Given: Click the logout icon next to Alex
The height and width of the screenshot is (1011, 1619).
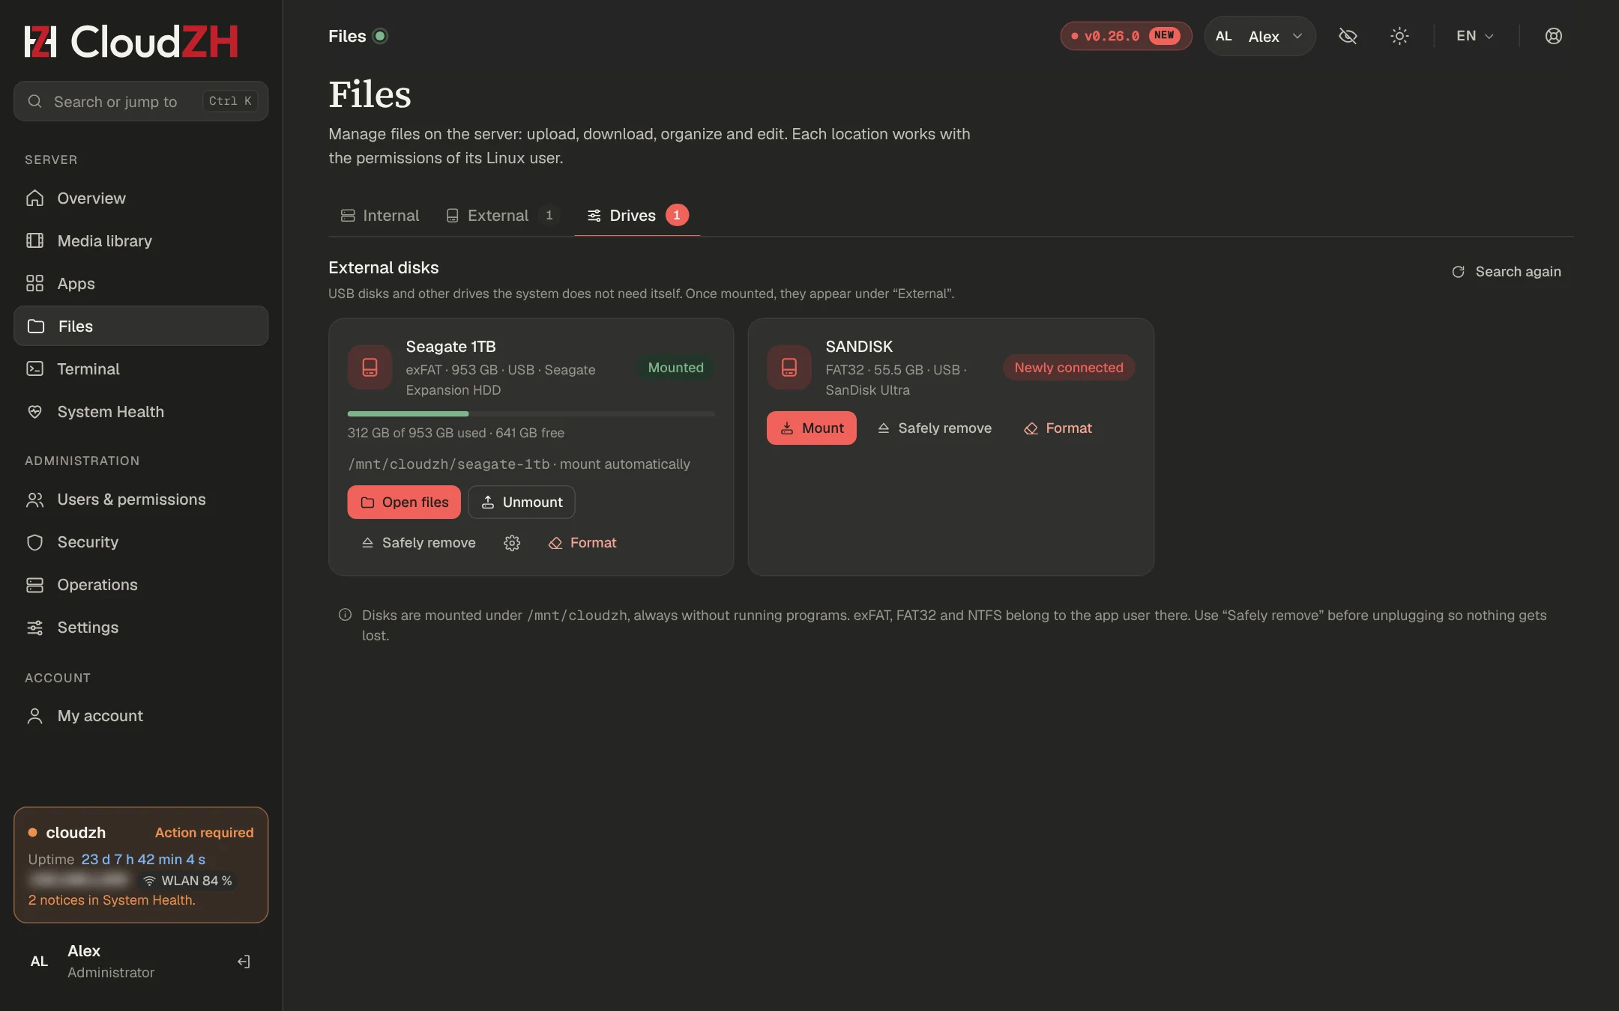Looking at the screenshot, I should (x=244, y=962).
